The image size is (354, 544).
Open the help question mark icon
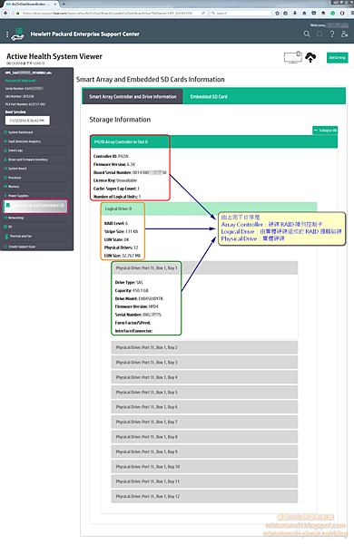(332, 34)
